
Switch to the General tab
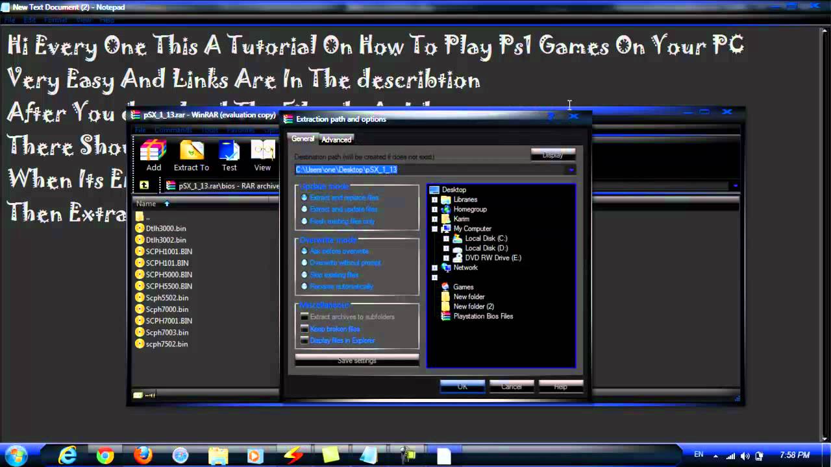pyautogui.click(x=303, y=139)
